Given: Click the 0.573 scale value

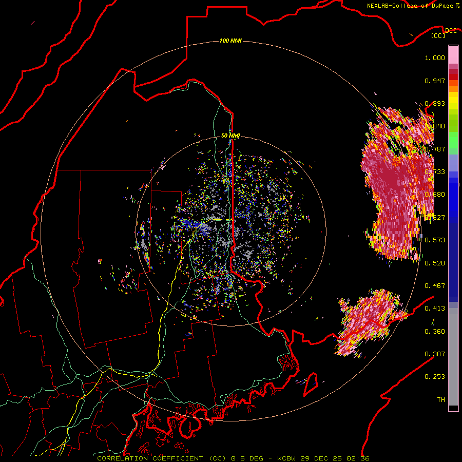Looking at the screenshot, I should coord(435,240).
